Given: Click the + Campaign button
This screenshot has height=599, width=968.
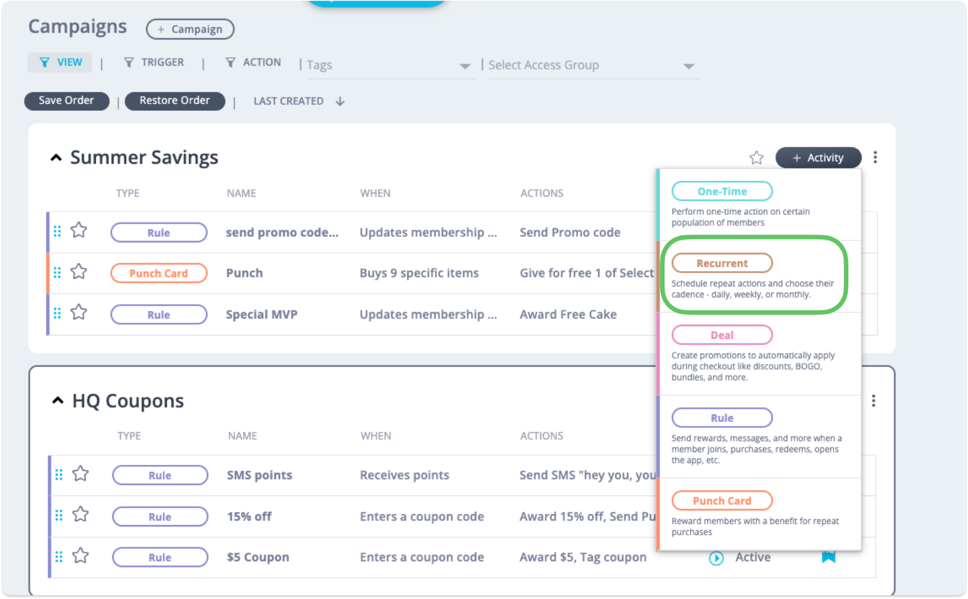Looking at the screenshot, I should click(190, 29).
